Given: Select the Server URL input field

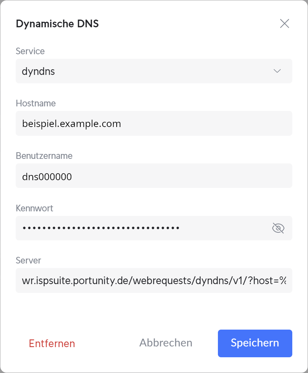Looking at the screenshot, I should [154, 281].
